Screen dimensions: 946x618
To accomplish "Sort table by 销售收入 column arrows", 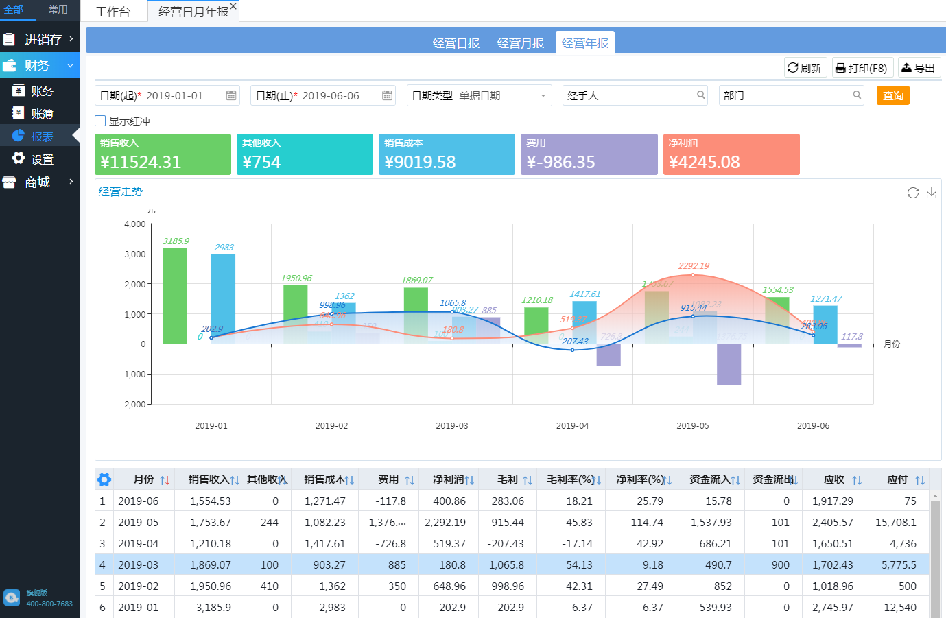I will [x=235, y=480].
